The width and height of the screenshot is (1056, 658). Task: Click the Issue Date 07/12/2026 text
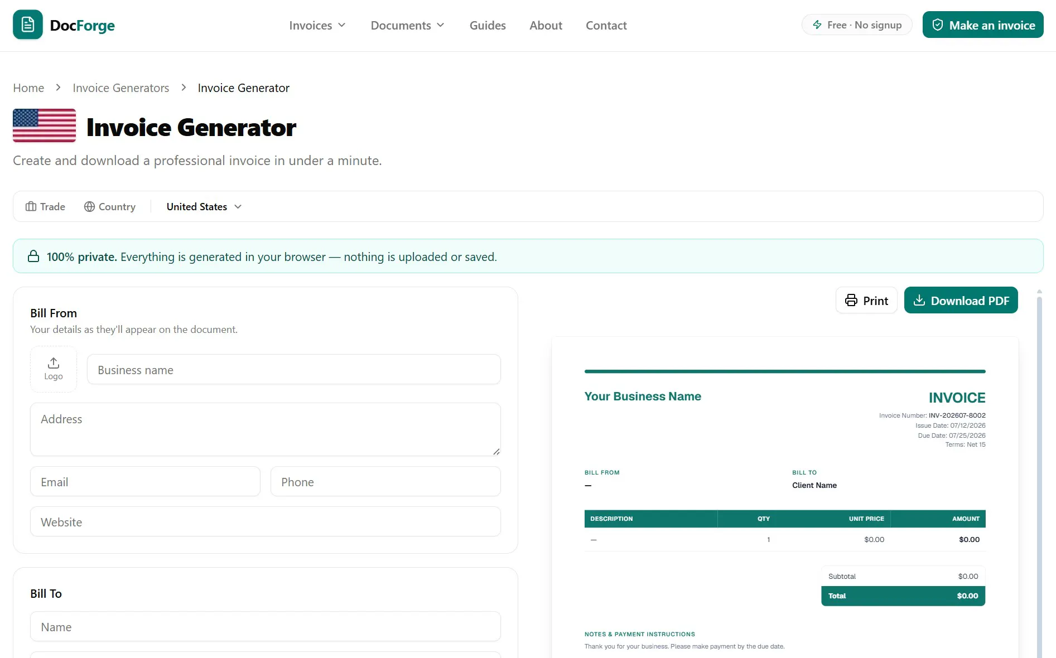pos(951,425)
